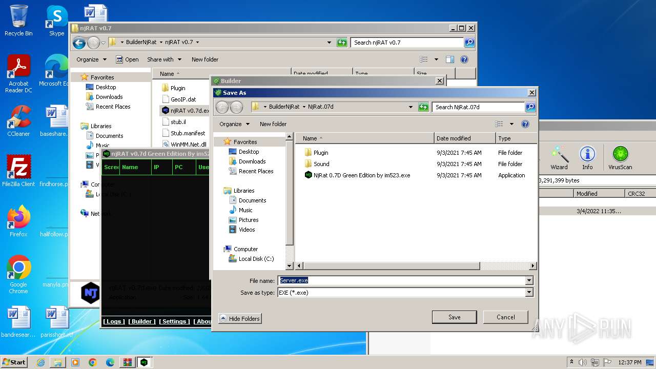Open the Settings tab in njRAT window
This screenshot has height=369, width=656.
click(174, 321)
